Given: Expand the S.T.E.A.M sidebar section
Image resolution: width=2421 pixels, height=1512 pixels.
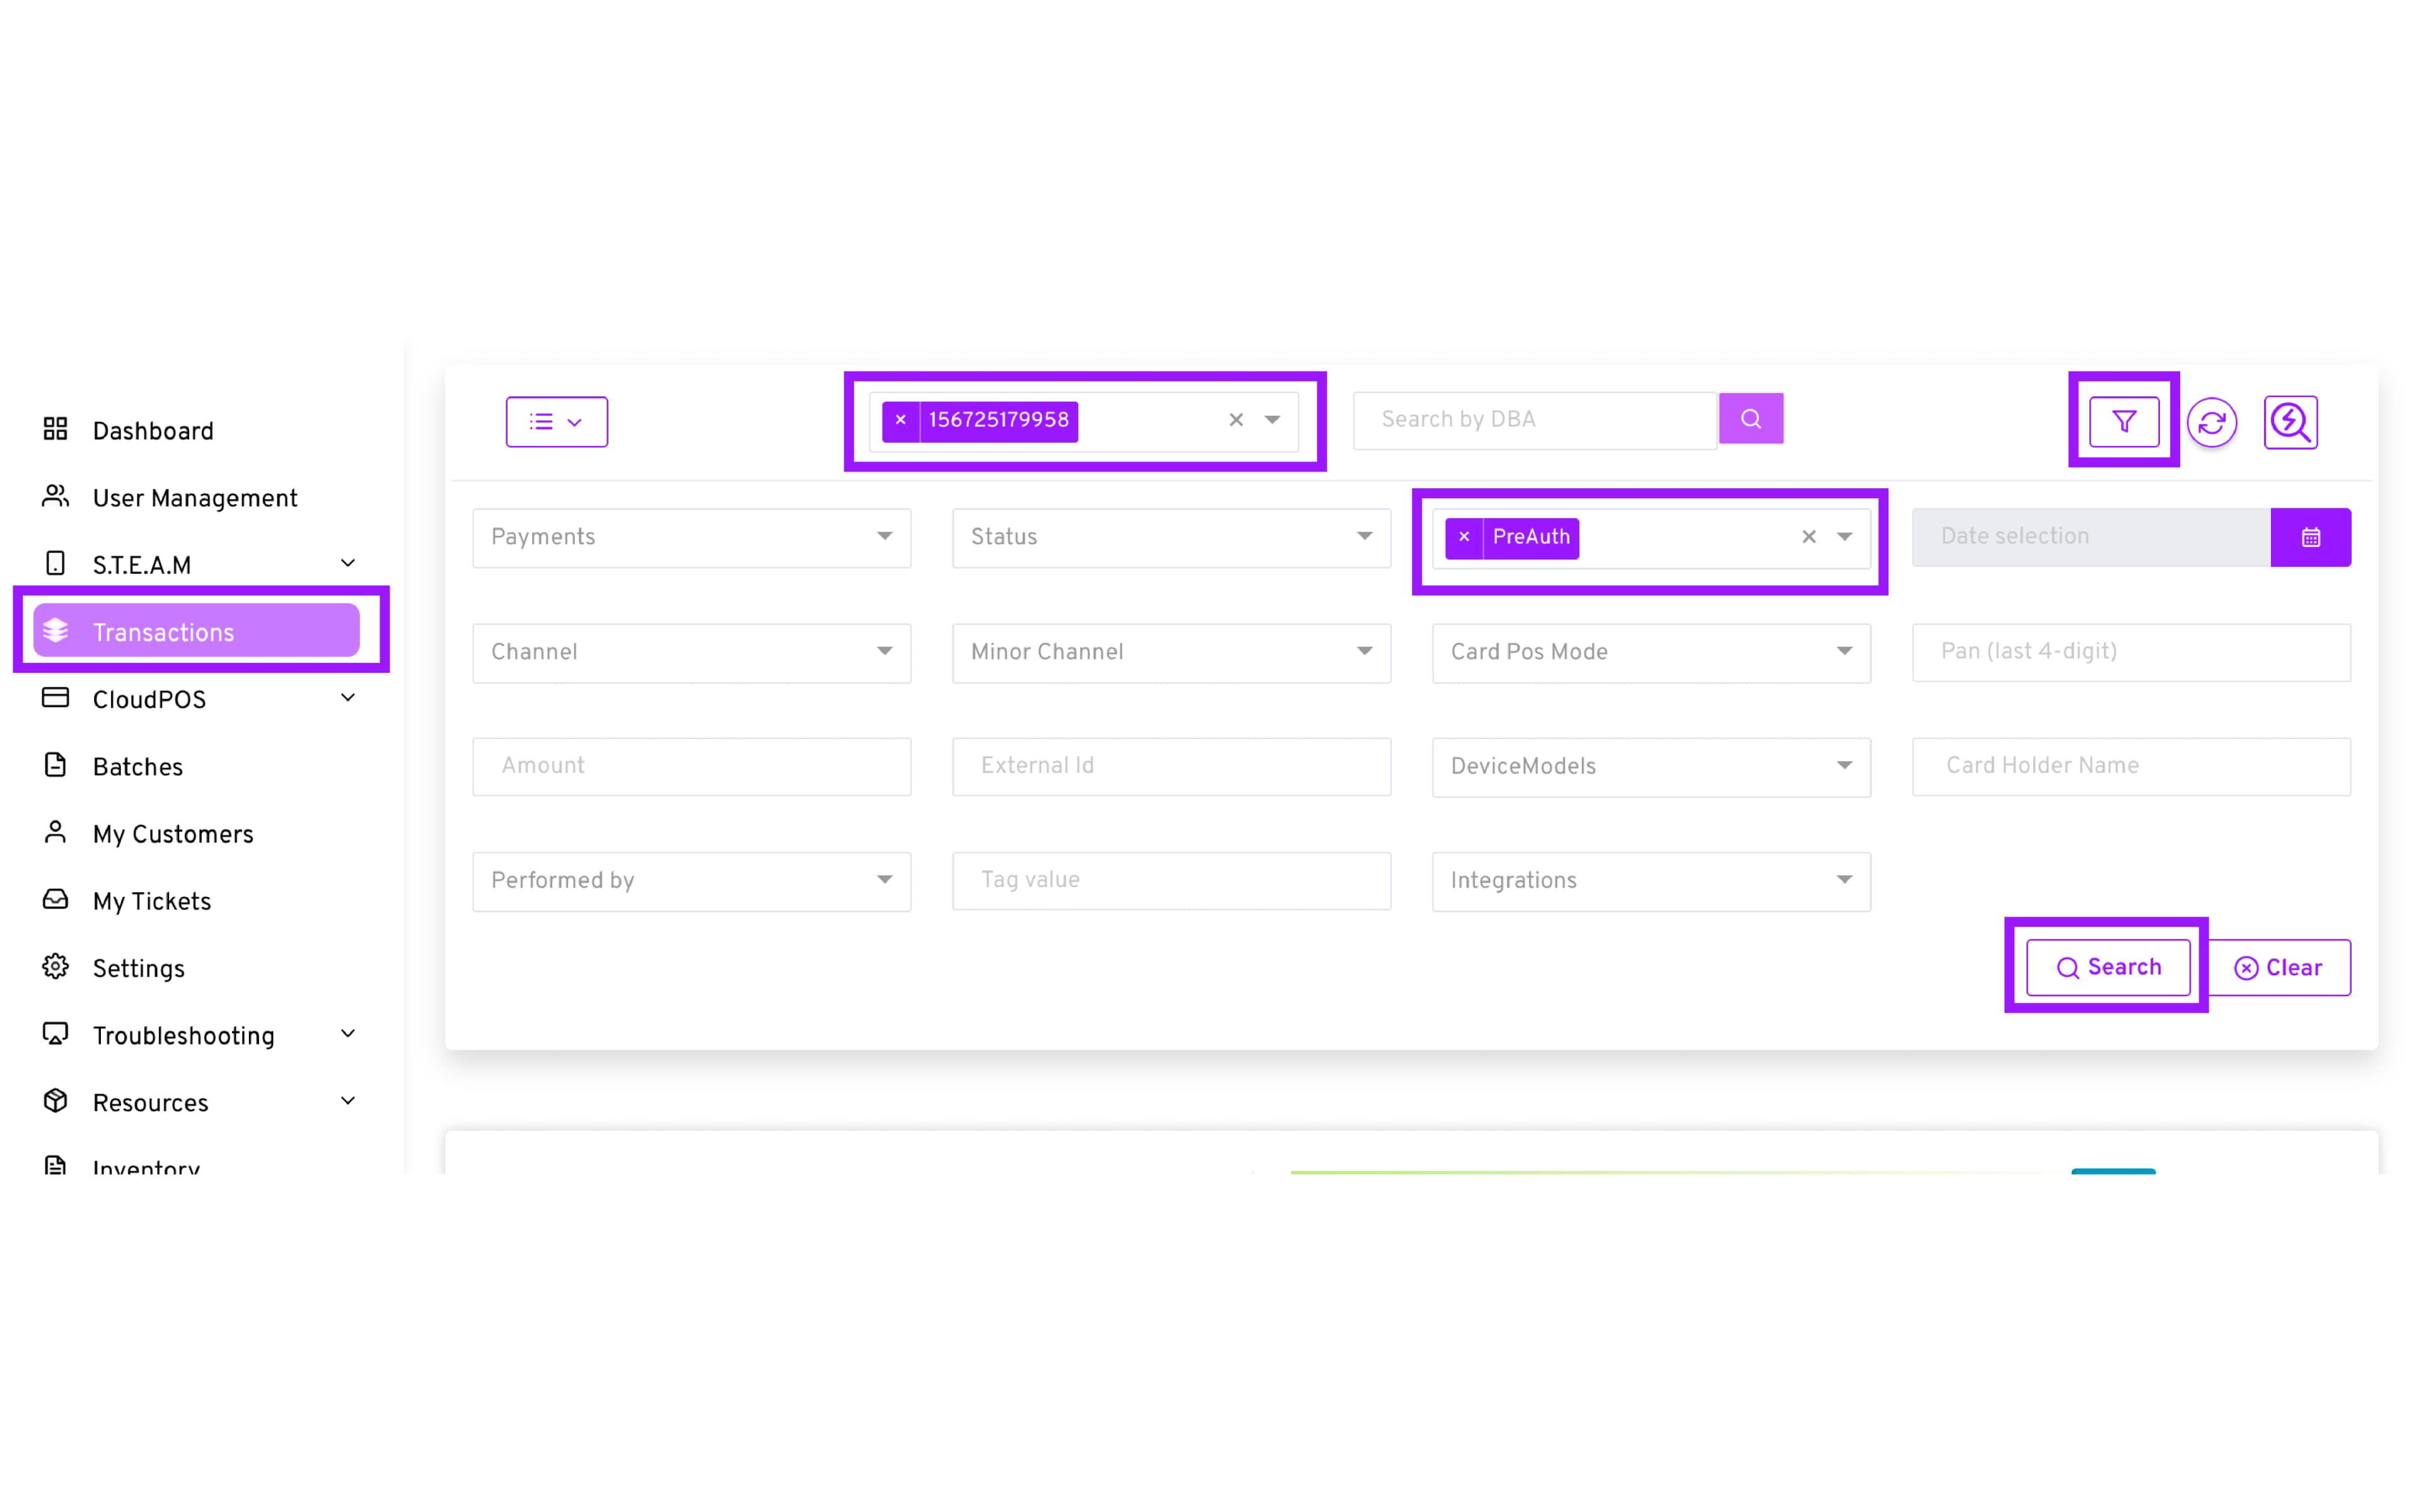Looking at the screenshot, I should pos(347,564).
